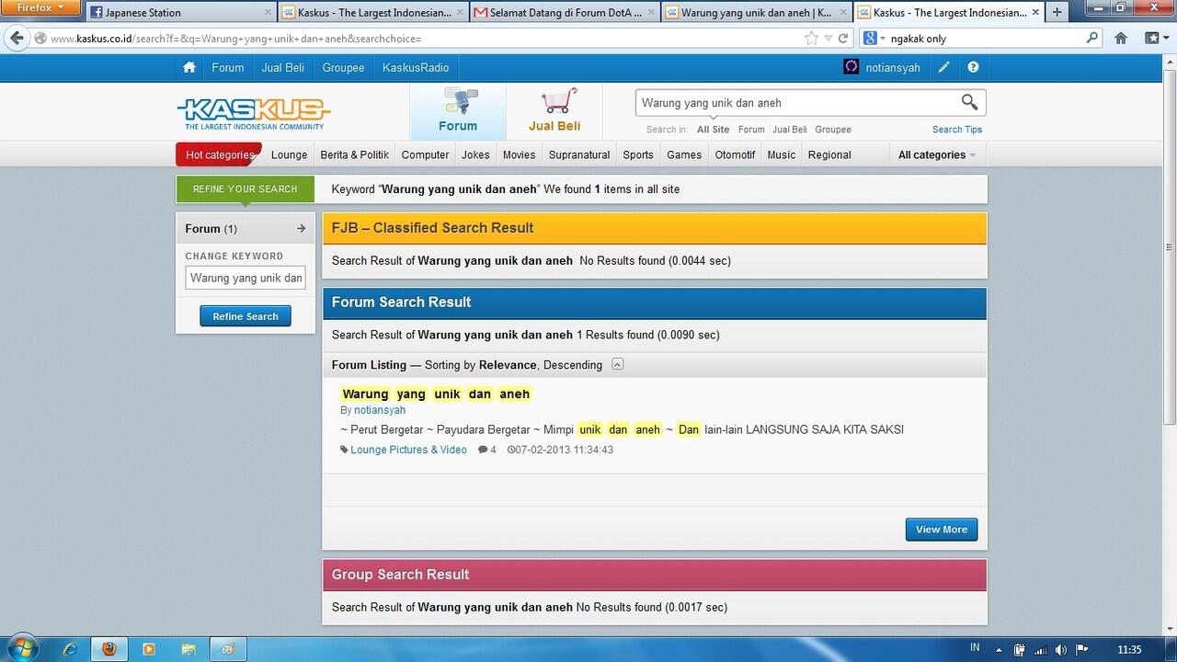The width and height of the screenshot is (1177, 662).
Task: Show hidden tray icons arrow
Action: (1000, 649)
